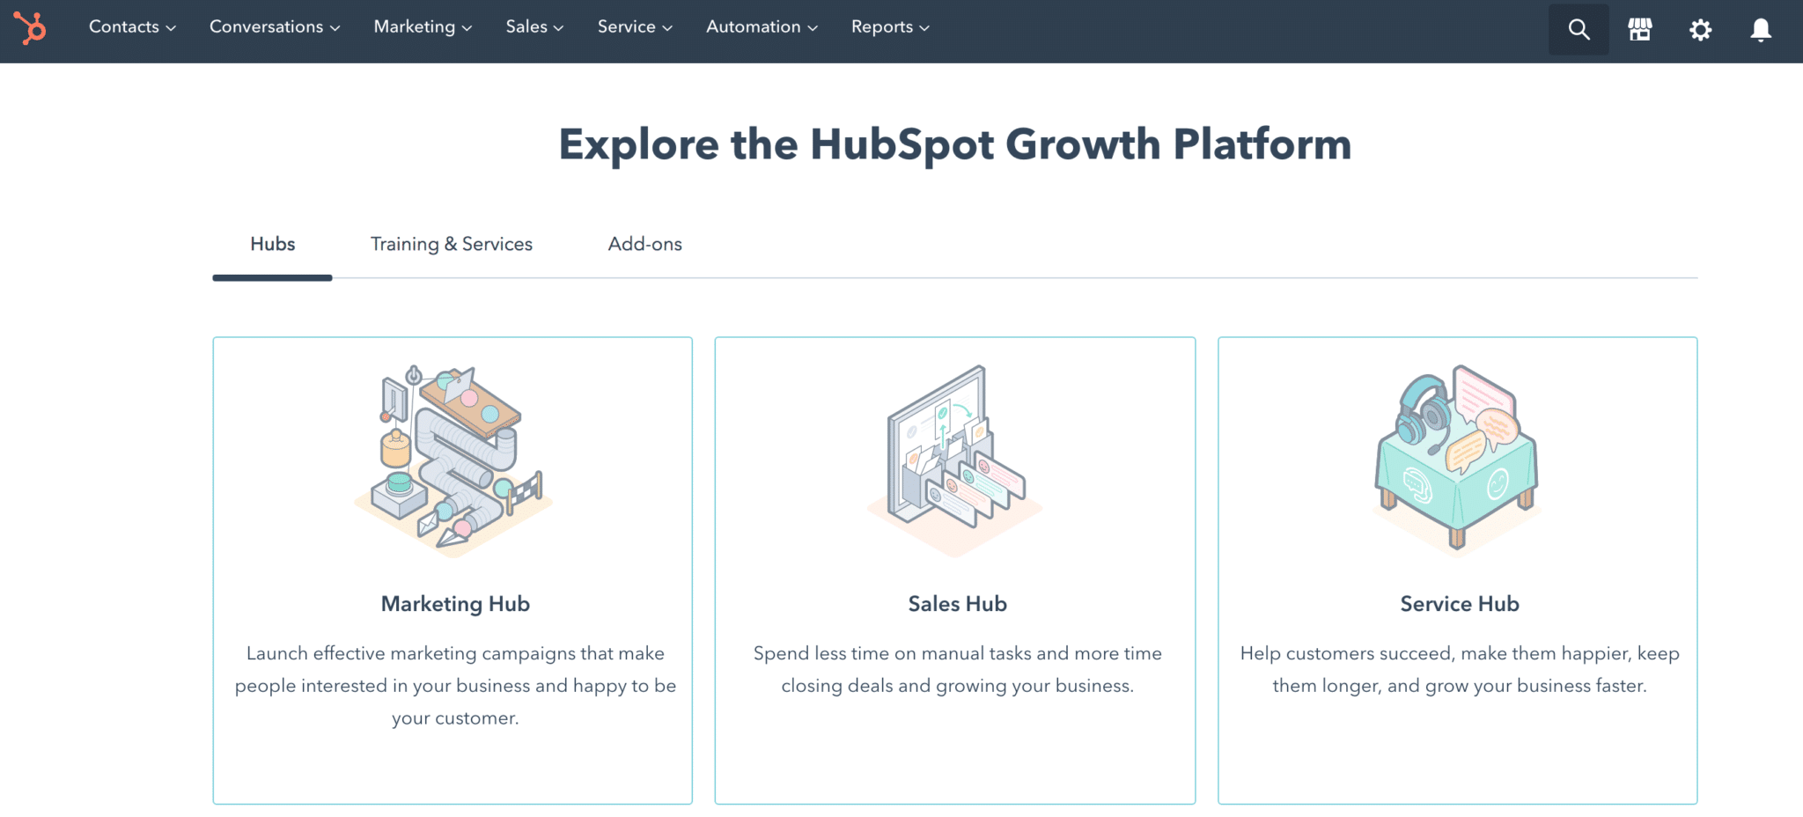Open the Sales Hub card title

[x=957, y=604]
